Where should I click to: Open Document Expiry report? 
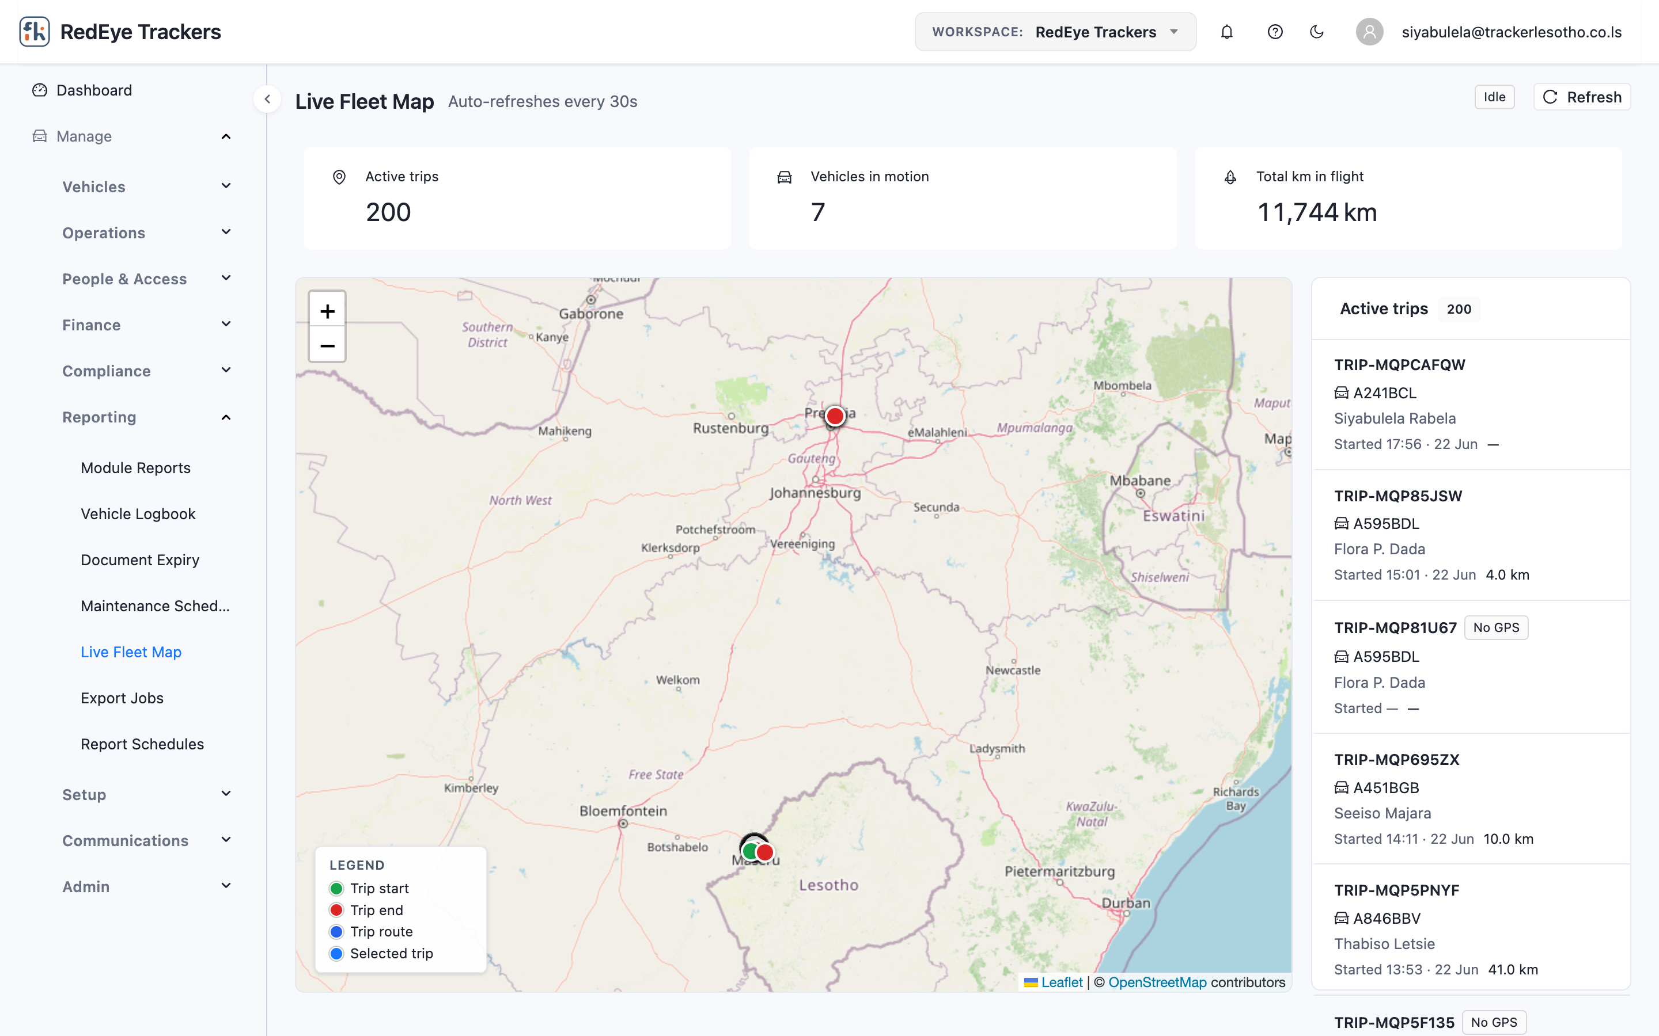(140, 560)
